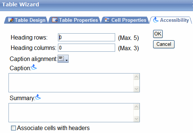Switch to the Table Design tab

27,20
